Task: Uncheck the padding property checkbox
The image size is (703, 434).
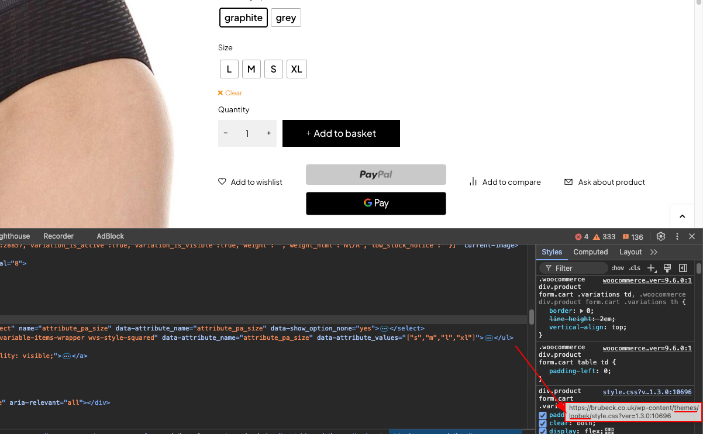Action: pos(543,415)
